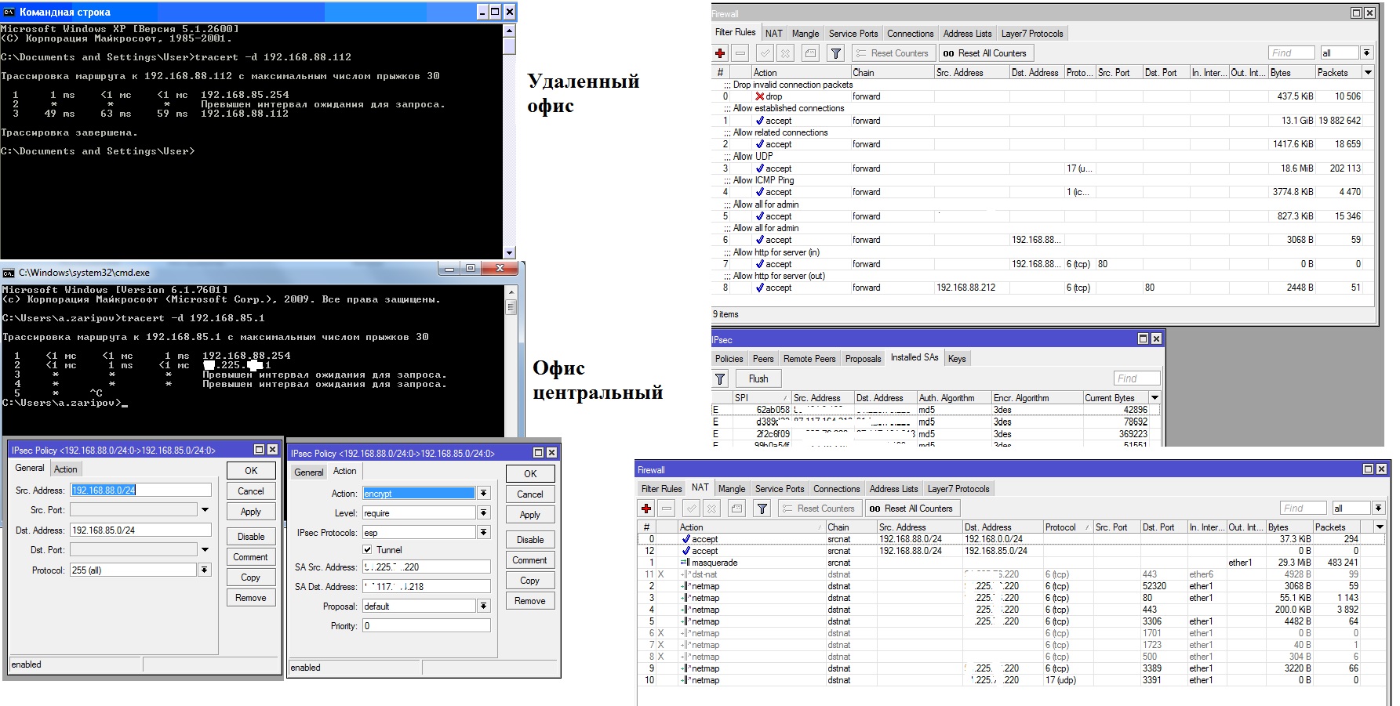
Task: Open IPsec Protocols esp dropdown
Action: pyautogui.click(x=484, y=533)
